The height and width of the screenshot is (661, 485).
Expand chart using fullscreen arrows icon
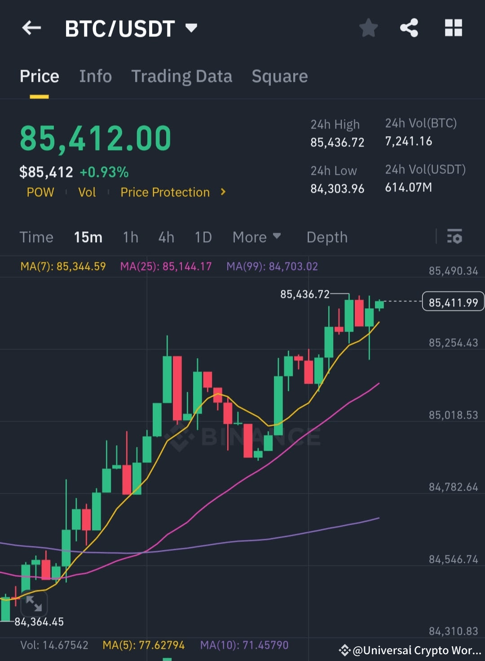(34, 604)
